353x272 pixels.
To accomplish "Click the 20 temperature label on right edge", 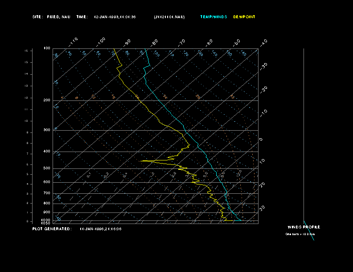I will [262, 185].
